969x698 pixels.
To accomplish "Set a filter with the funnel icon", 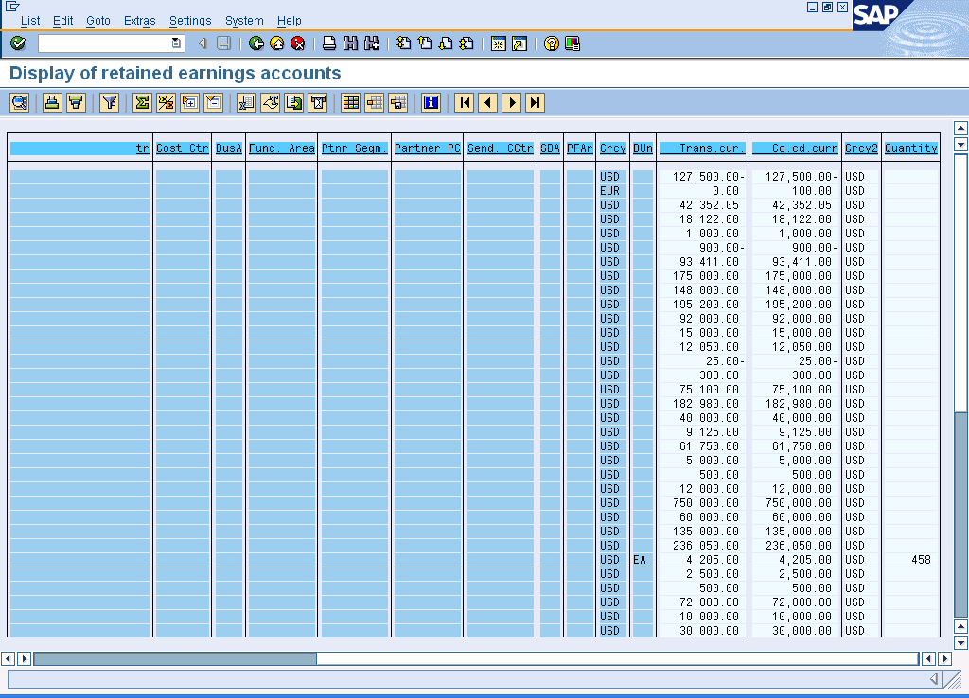I will (110, 102).
